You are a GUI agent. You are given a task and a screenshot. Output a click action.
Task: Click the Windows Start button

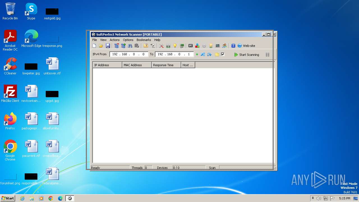[x=8, y=198]
